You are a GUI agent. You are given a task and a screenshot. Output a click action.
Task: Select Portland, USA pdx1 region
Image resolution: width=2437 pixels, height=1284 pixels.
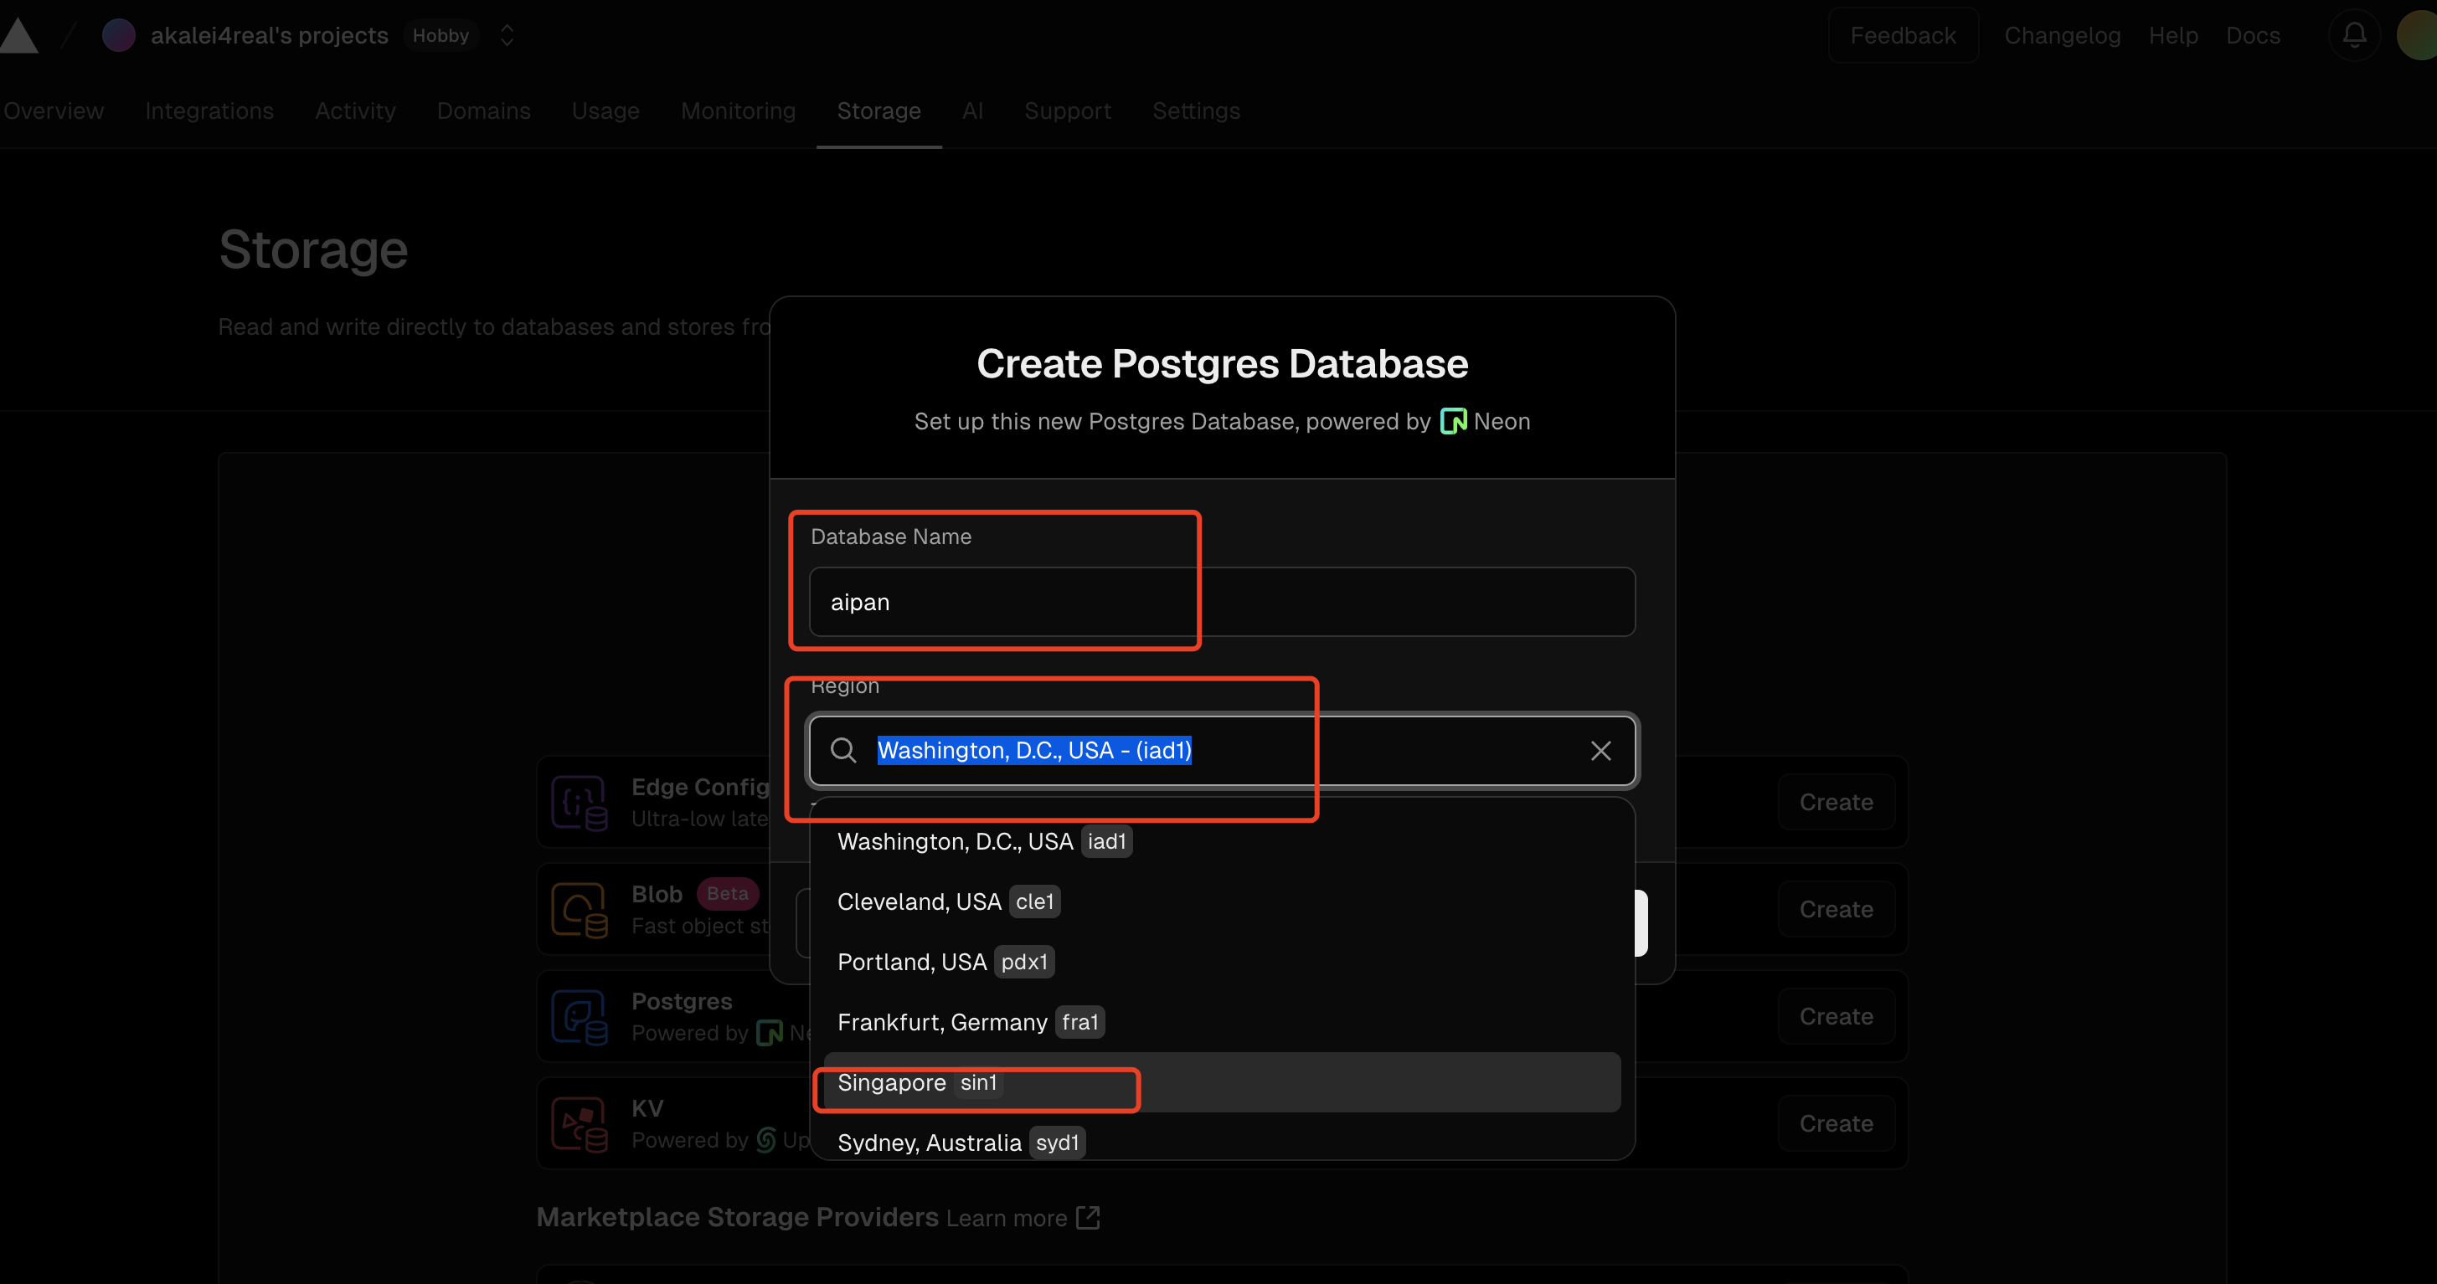(x=1221, y=962)
